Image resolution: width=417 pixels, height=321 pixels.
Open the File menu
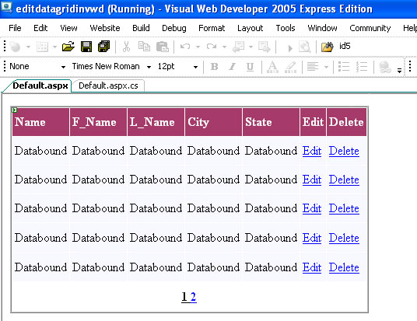[15, 28]
